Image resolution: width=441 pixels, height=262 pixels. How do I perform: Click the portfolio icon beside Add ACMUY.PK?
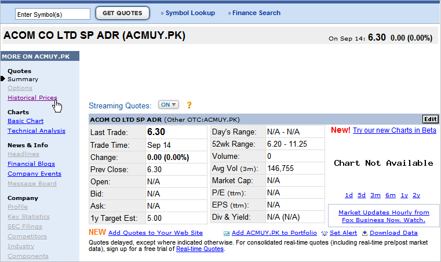point(227,233)
